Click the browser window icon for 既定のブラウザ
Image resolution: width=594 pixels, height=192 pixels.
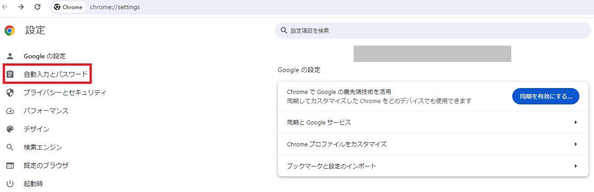10,166
